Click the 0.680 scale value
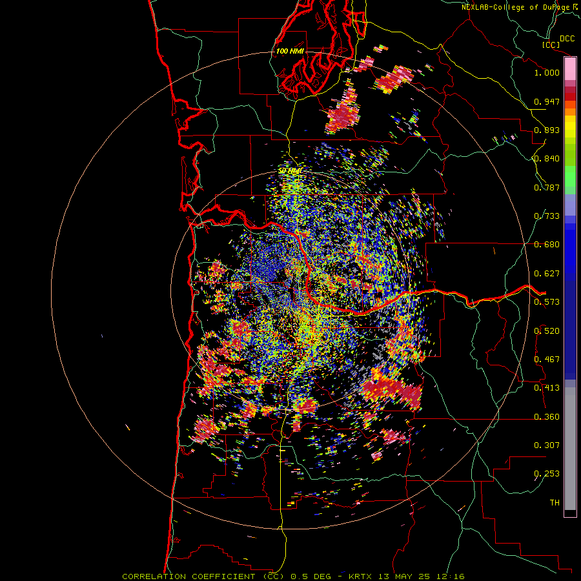Image resolution: width=581 pixels, height=581 pixels. click(547, 245)
